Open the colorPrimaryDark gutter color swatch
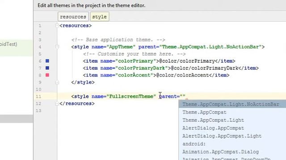The width and height of the screenshot is (286, 160). tap(47, 68)
